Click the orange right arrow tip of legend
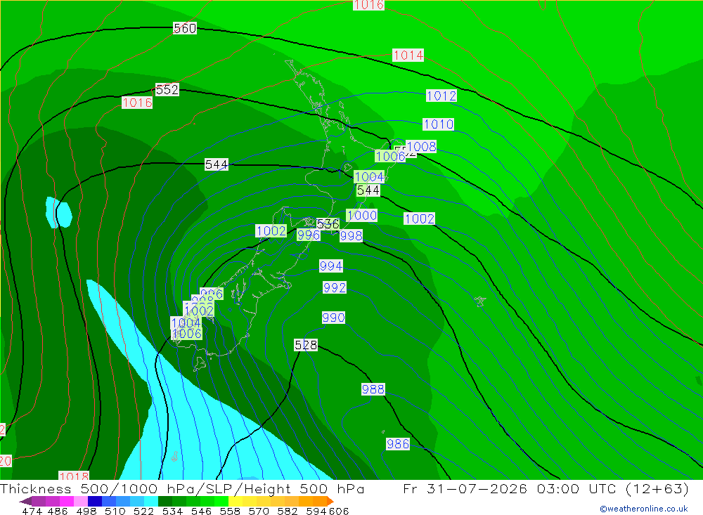This screenshot has height=515, width=703. [330, 501]
